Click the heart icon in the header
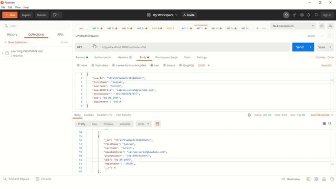 tap(316, 15)
